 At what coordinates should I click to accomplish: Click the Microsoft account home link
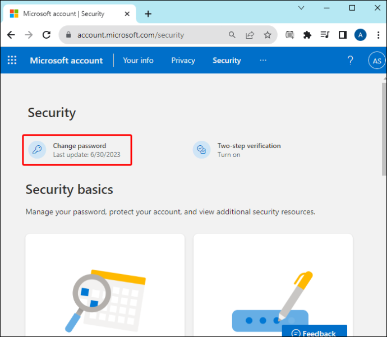click(x=66, y=61)
